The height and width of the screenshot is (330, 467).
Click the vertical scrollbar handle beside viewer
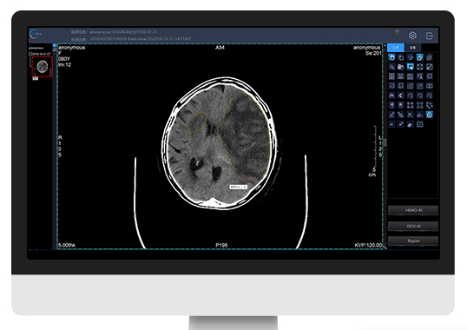(x=385, y=142)
